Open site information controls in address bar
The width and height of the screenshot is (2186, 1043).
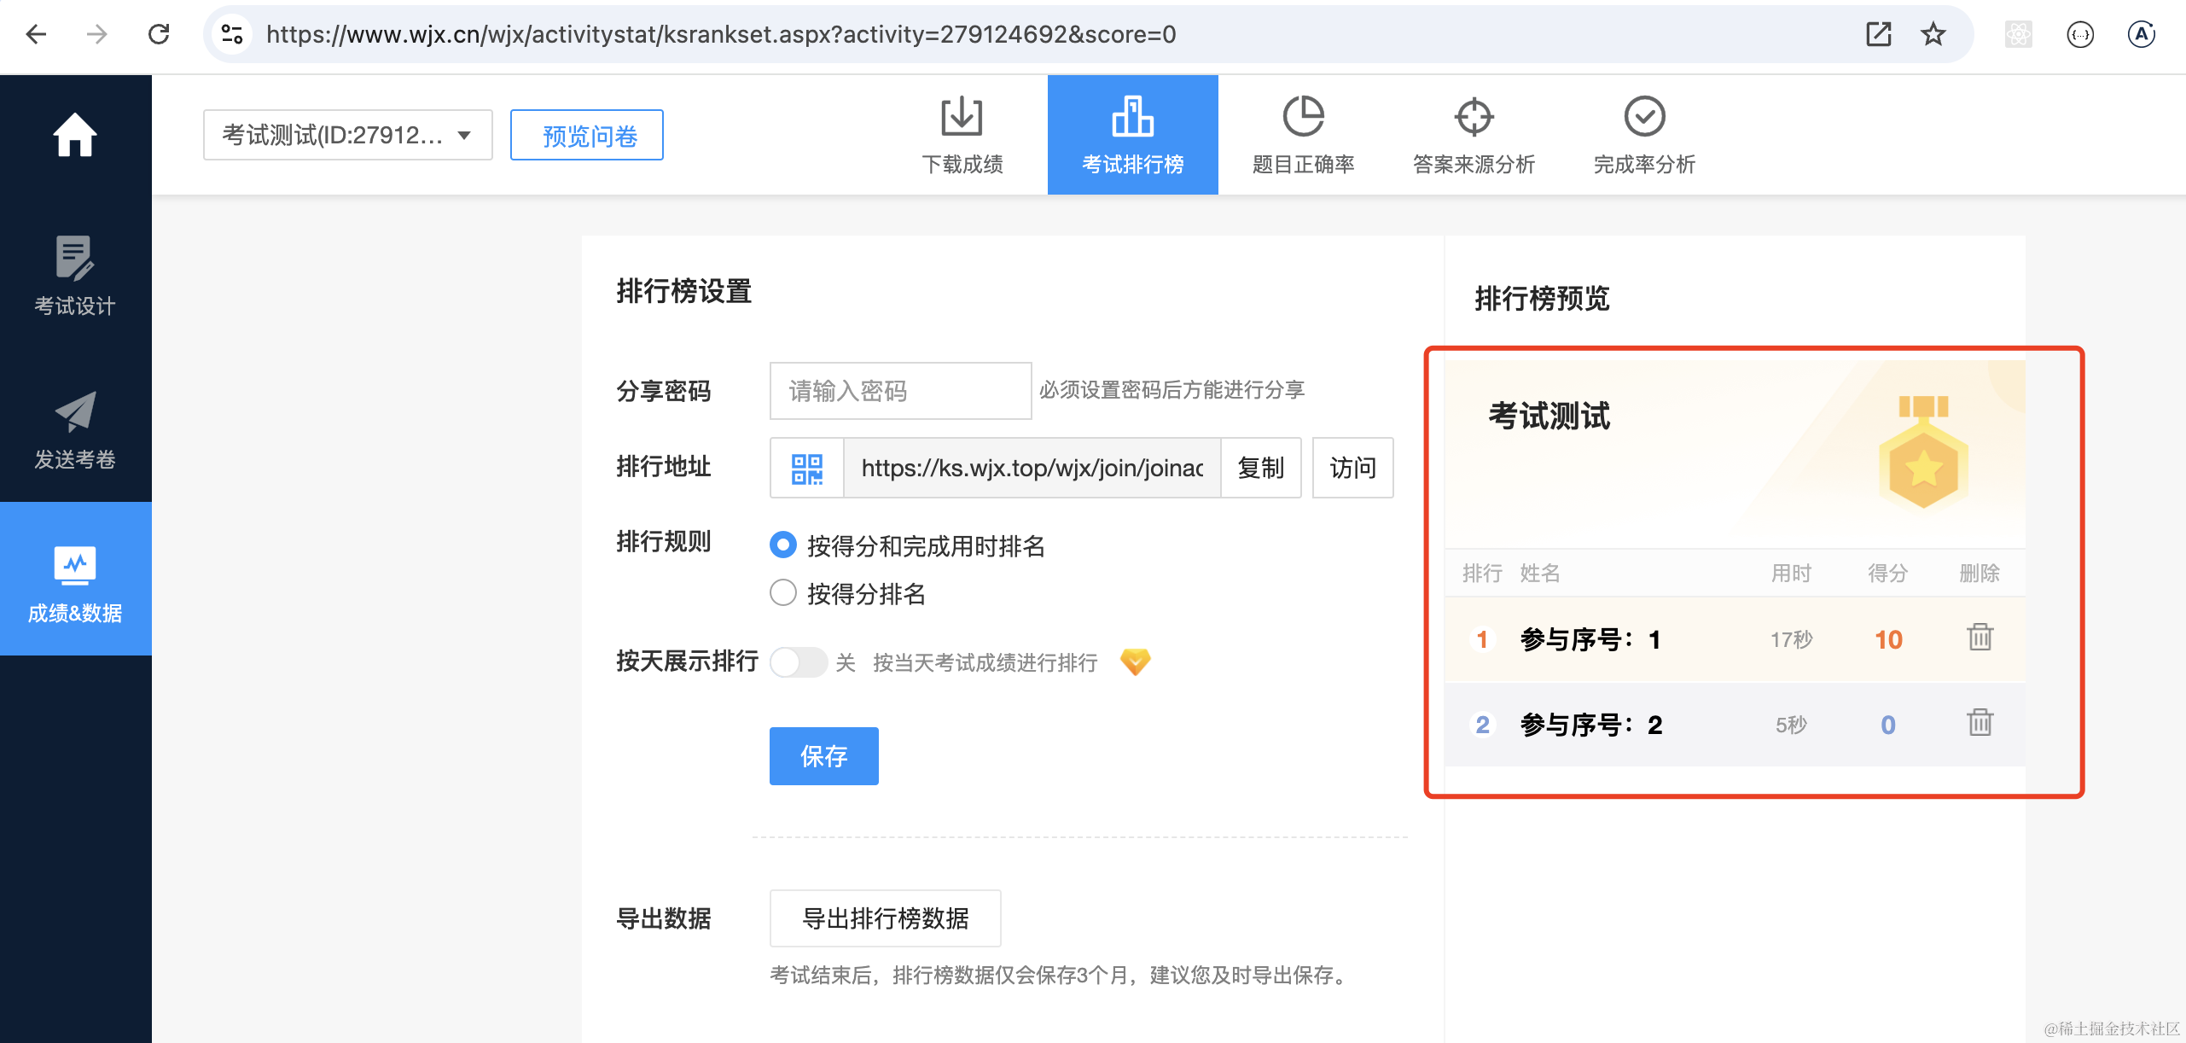232,34
